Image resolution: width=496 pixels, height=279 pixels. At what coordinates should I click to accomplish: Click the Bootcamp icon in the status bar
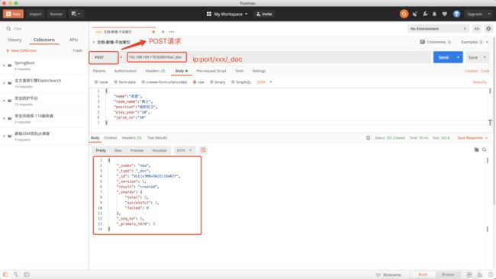(x=378, y=274)
